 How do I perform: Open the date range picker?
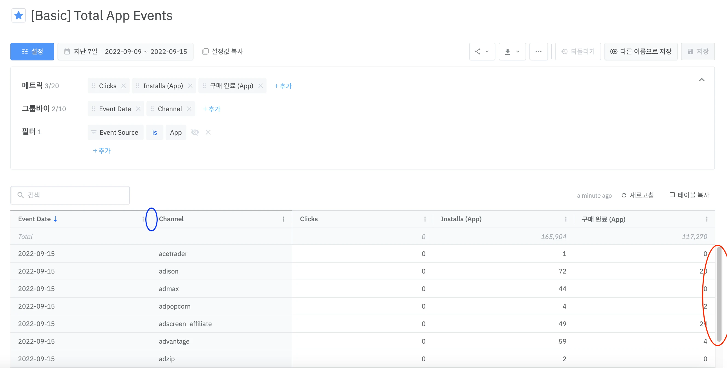pyautogui.click(x=125, y=51)
